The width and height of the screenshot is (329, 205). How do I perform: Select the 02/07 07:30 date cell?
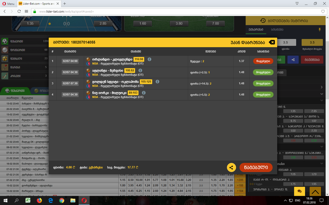(x=70, y=83)
